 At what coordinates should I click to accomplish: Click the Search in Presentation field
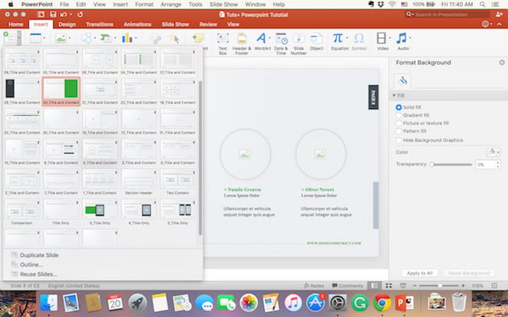coord(448,14)
